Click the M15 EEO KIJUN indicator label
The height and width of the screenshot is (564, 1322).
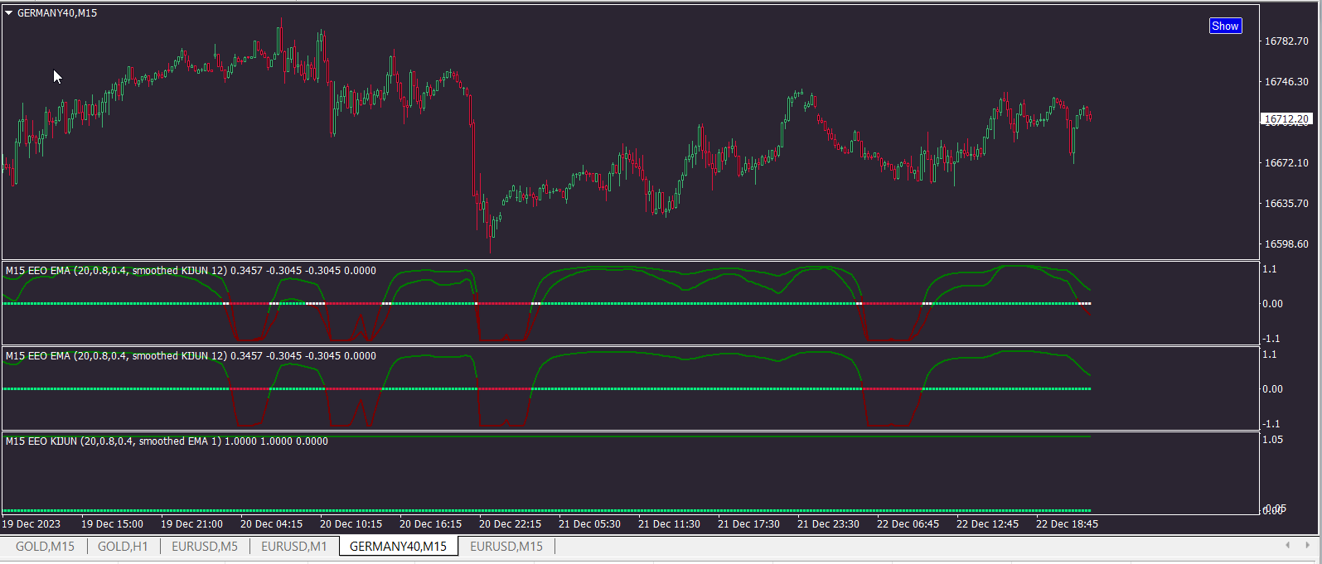coord(167,441)
